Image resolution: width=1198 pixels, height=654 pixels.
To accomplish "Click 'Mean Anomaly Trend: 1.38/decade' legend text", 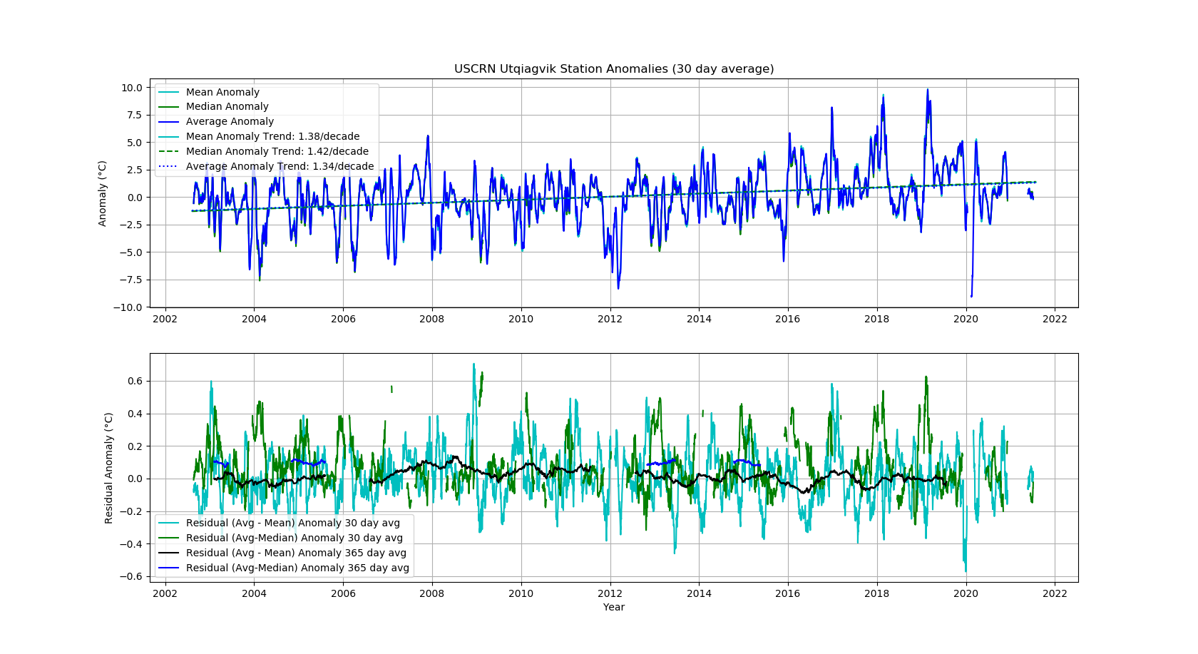I will tap(272, 137).
